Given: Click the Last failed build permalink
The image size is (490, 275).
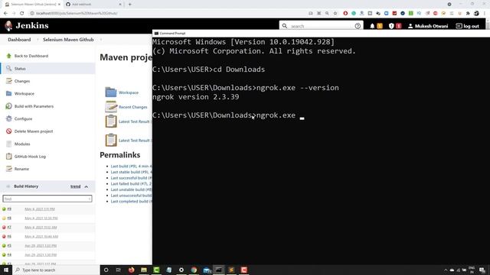Looking at the screenshot, I should coord(131,184).
